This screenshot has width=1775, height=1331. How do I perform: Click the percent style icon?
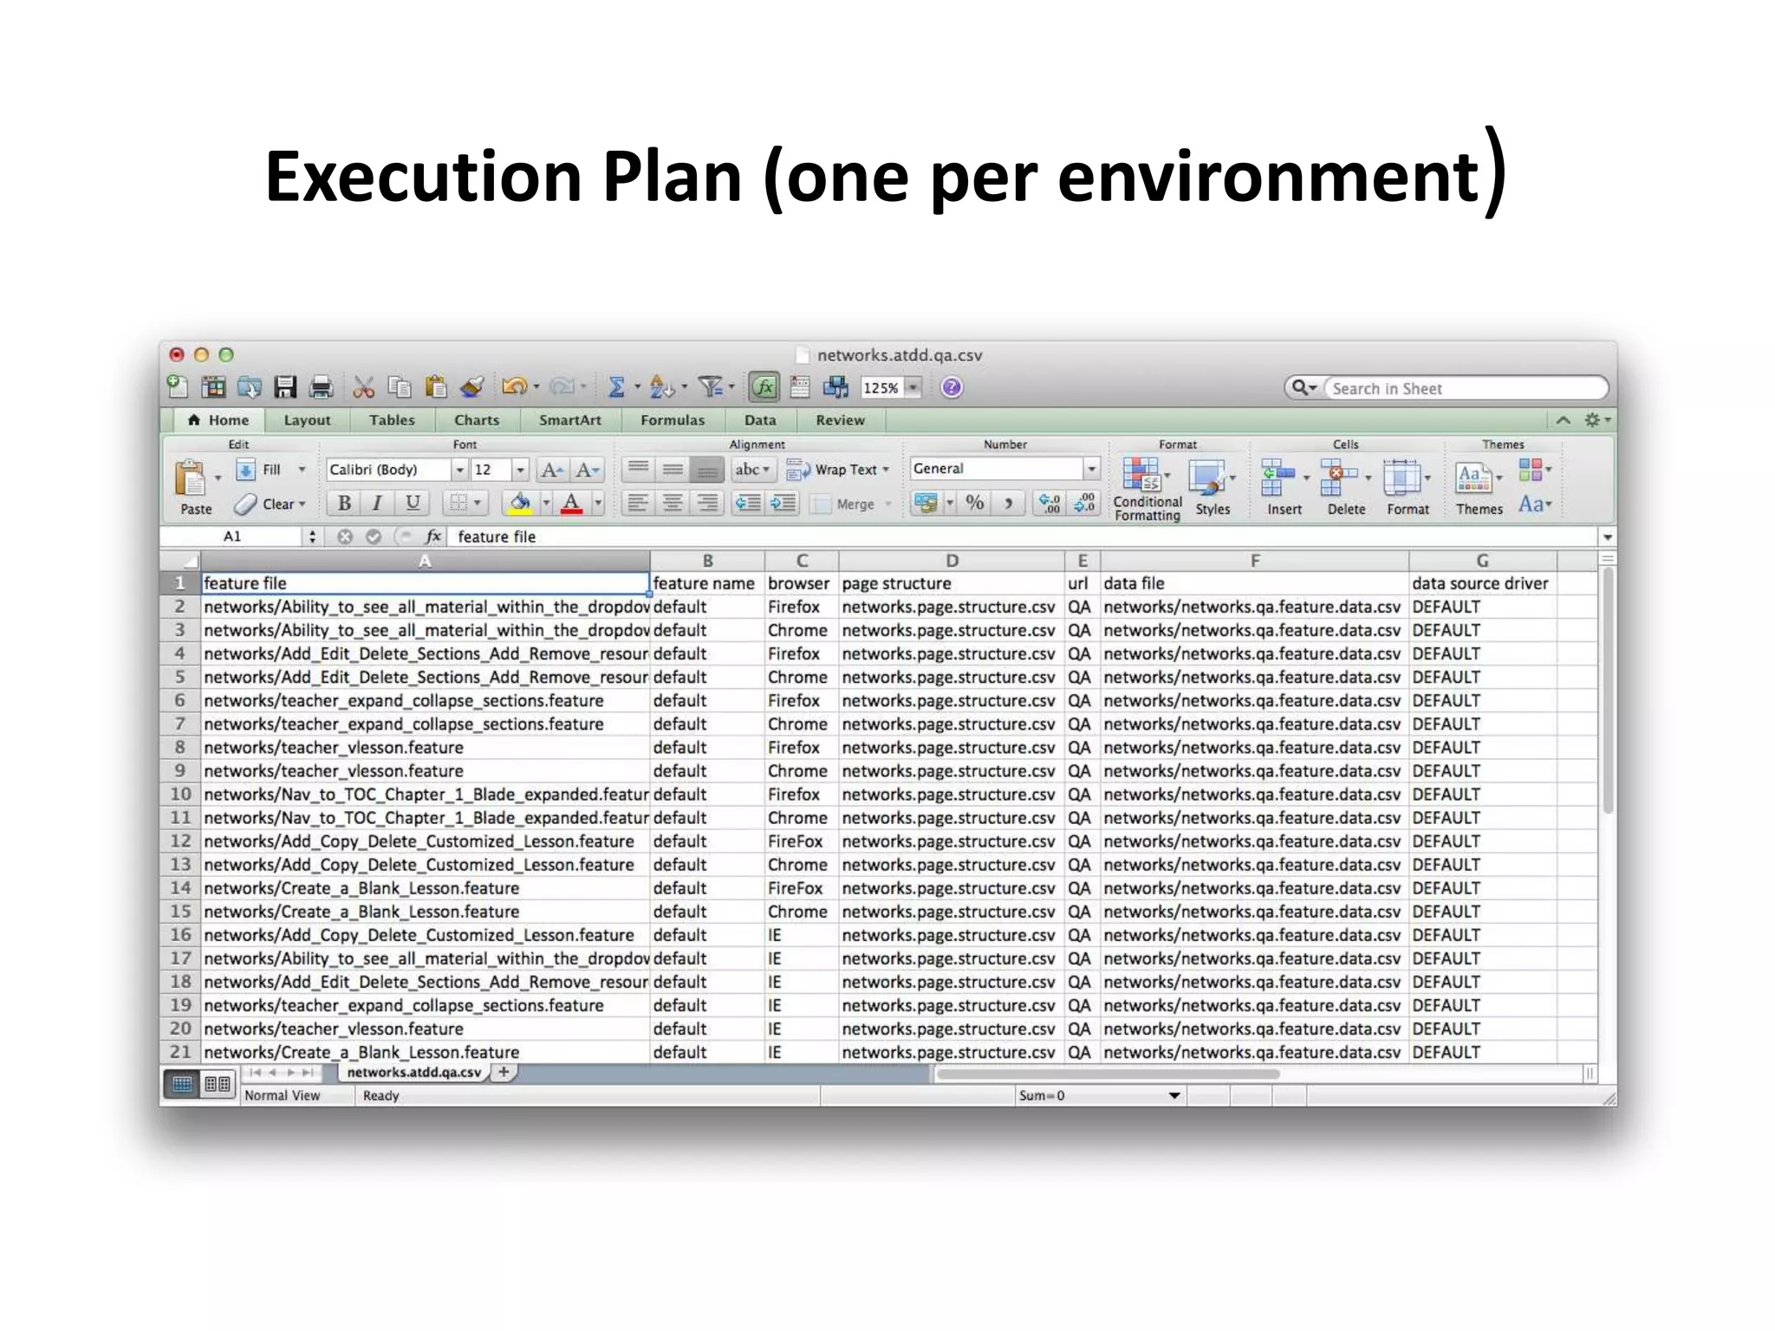tap(975, 503)
